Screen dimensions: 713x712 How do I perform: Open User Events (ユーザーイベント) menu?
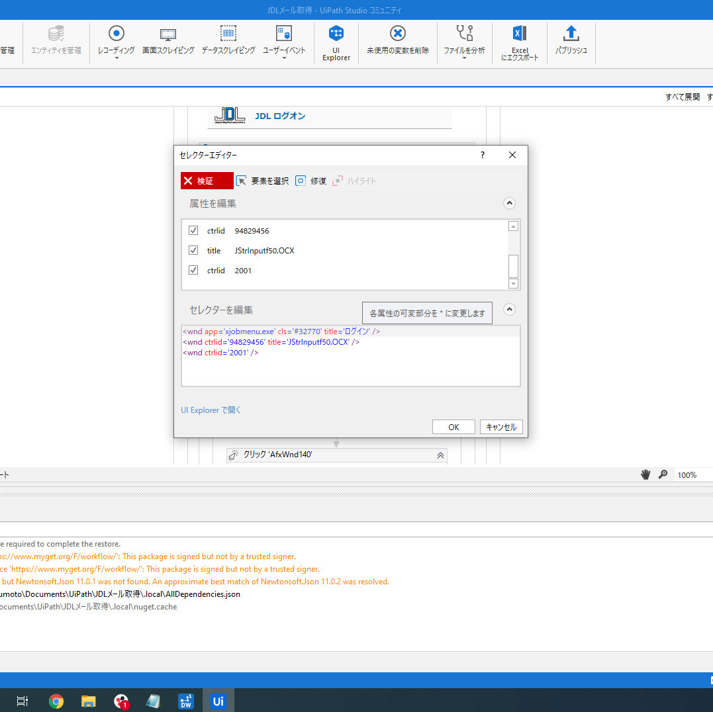pos(284,41)
